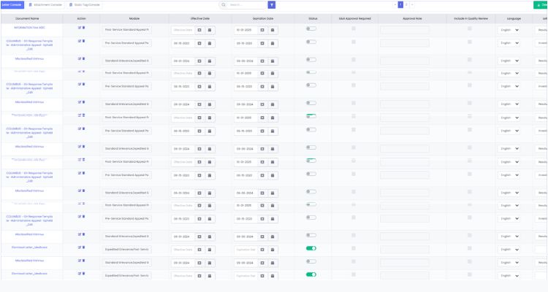
Task: Go to the previous page with pagination arrow
Action: [x=395, y=5]
